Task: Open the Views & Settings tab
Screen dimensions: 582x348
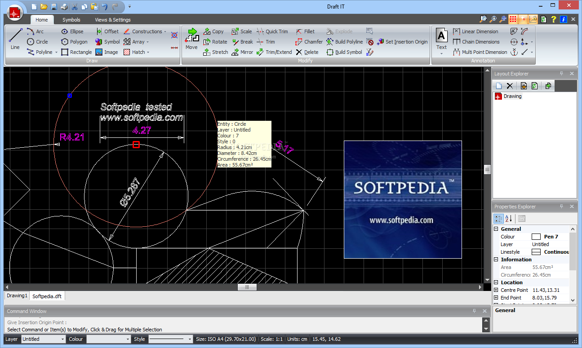Action: point(113,20)
